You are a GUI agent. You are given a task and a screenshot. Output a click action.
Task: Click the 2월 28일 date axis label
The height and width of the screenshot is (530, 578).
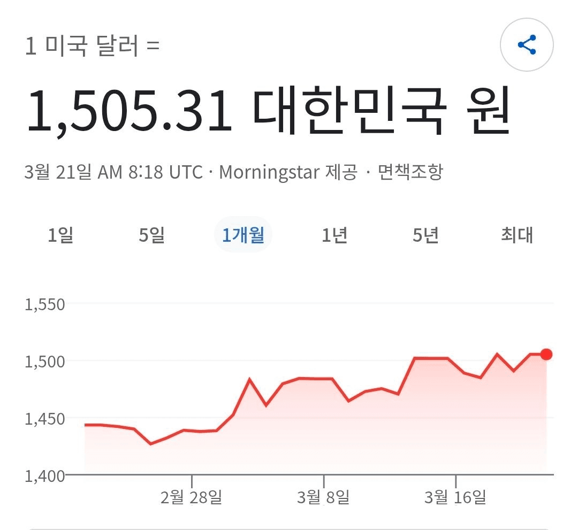click(x=191, y=497)
